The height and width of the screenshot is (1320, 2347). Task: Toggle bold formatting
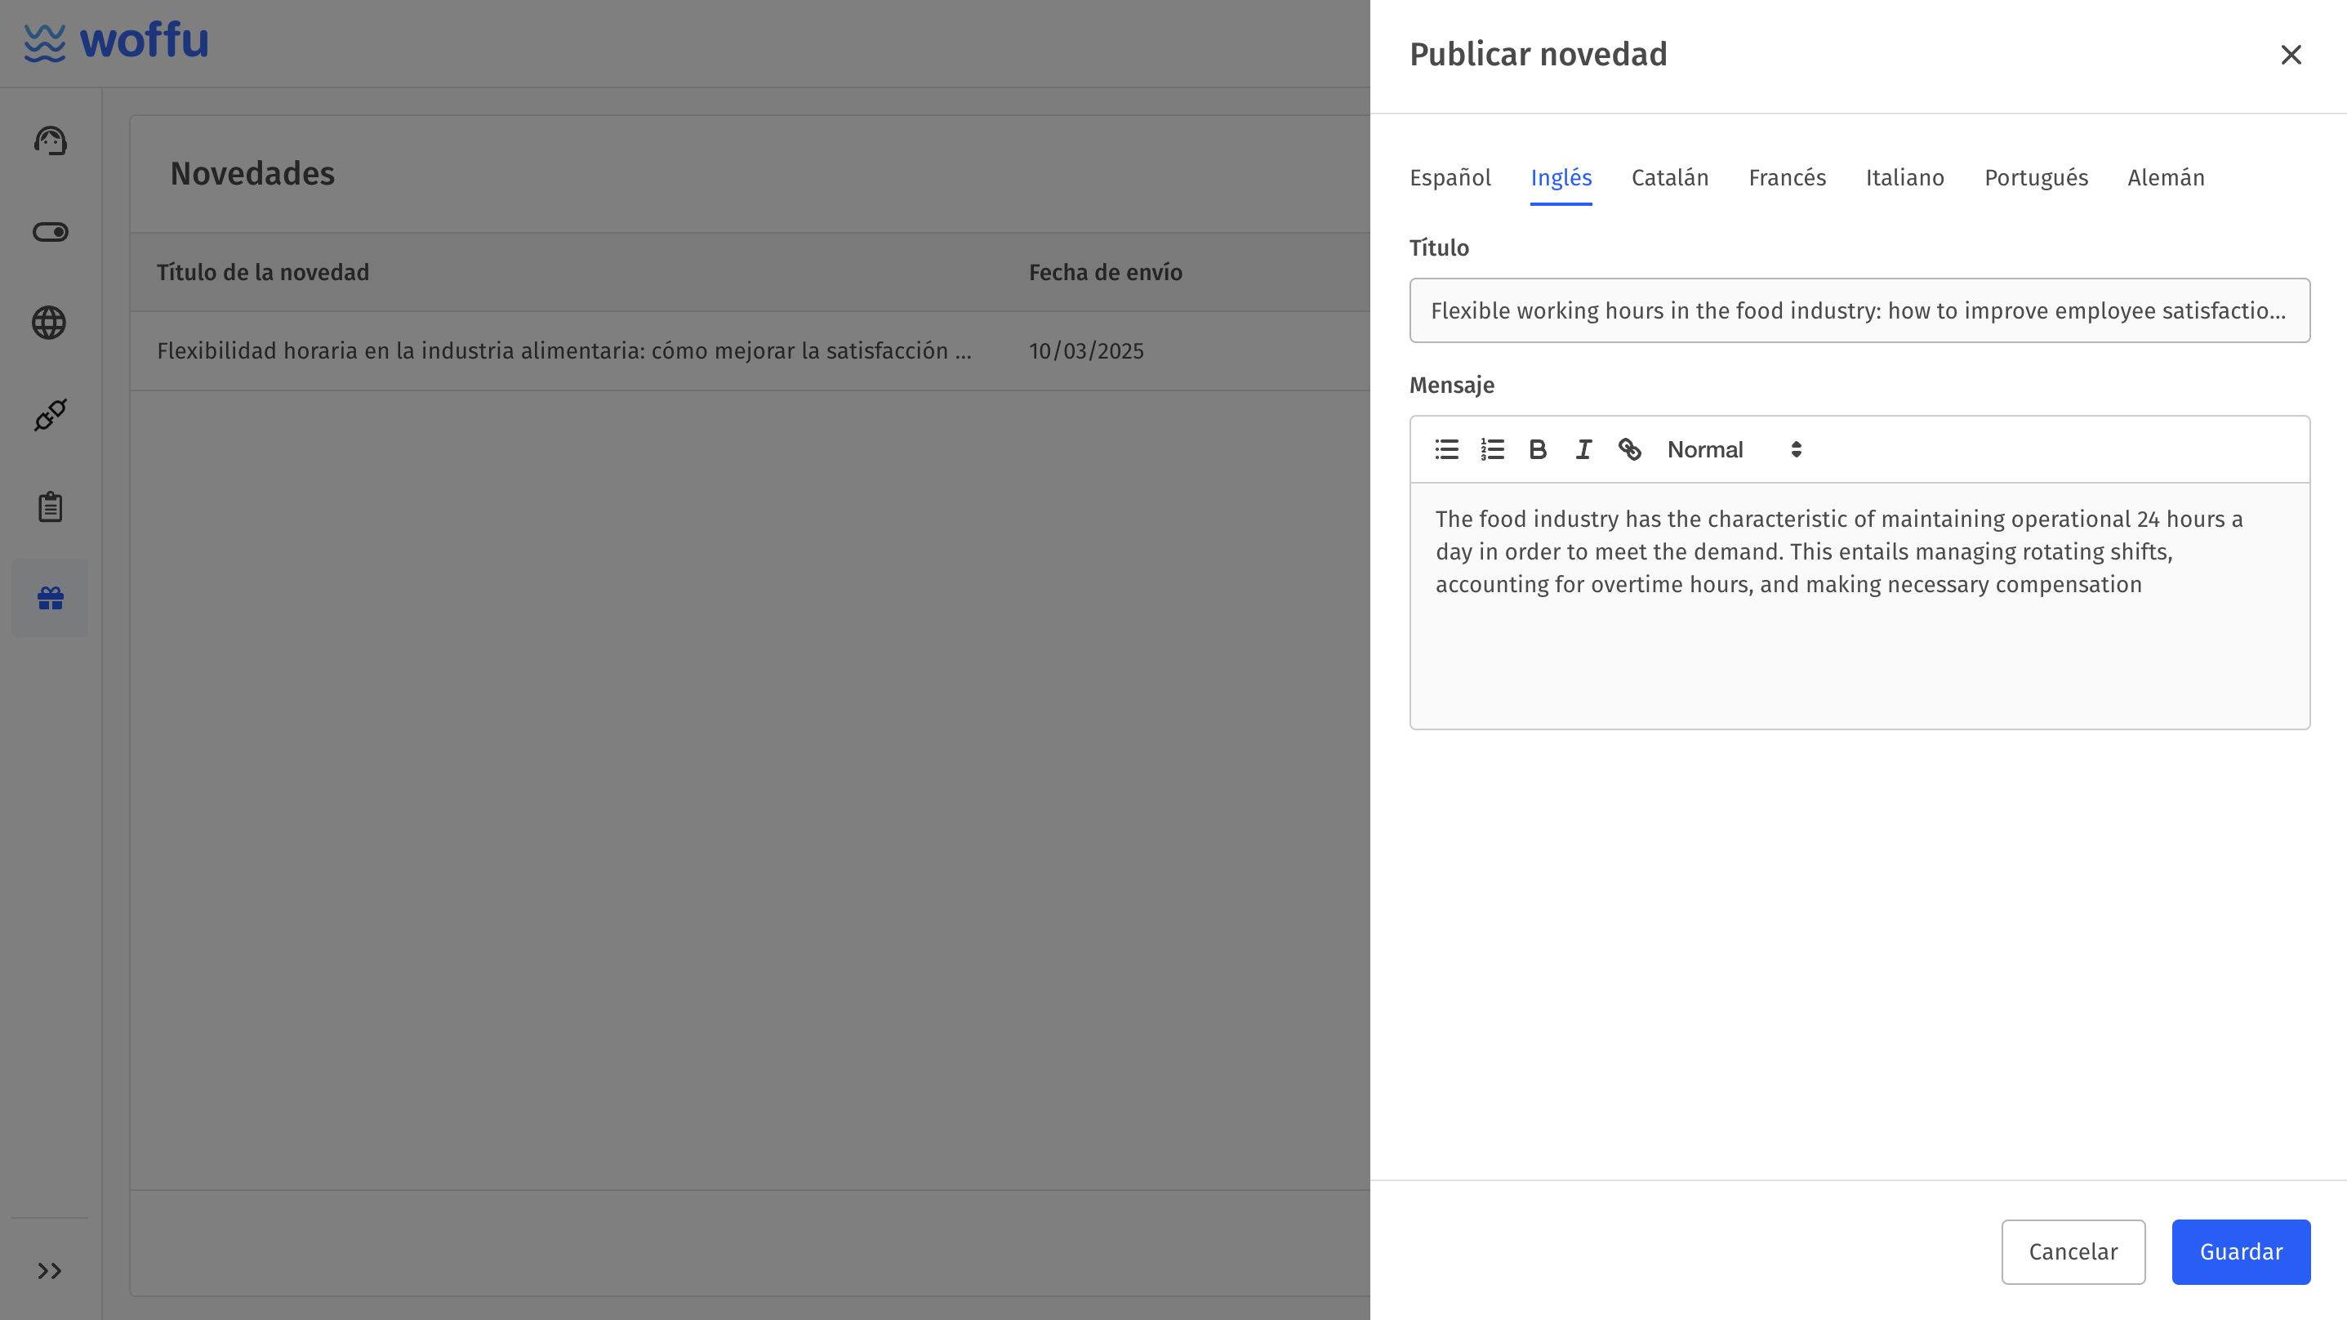1538,449
